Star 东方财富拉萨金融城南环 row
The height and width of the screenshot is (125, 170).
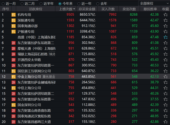165,82
